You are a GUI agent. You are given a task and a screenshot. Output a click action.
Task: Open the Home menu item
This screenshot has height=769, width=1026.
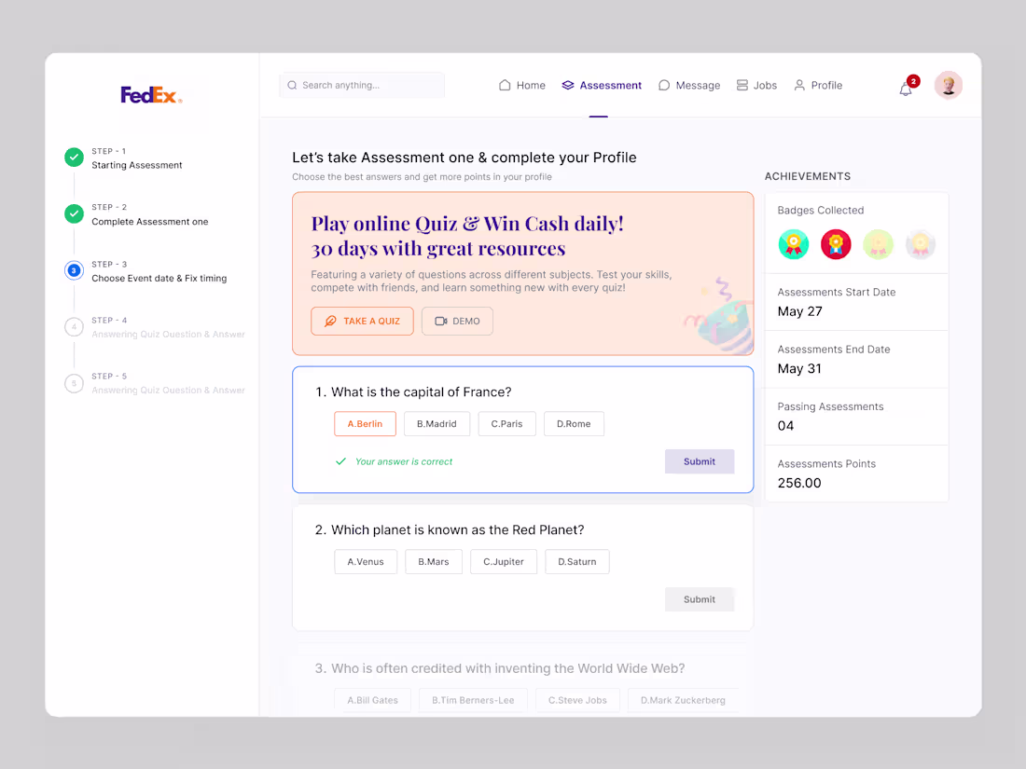coord(530,85)
